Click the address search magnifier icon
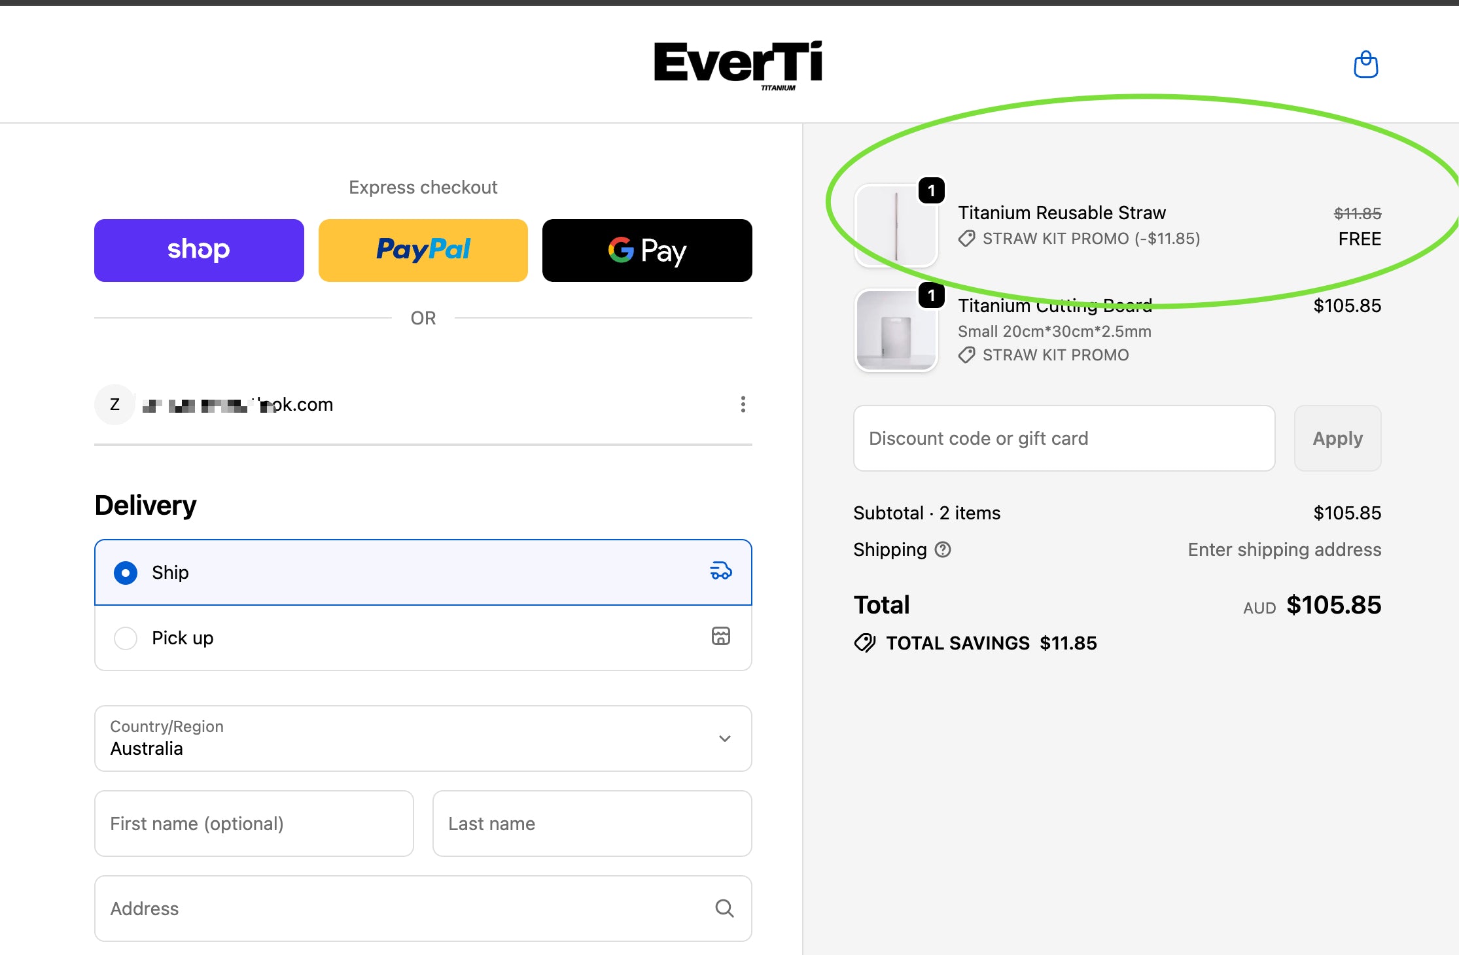 click(724, 908)
